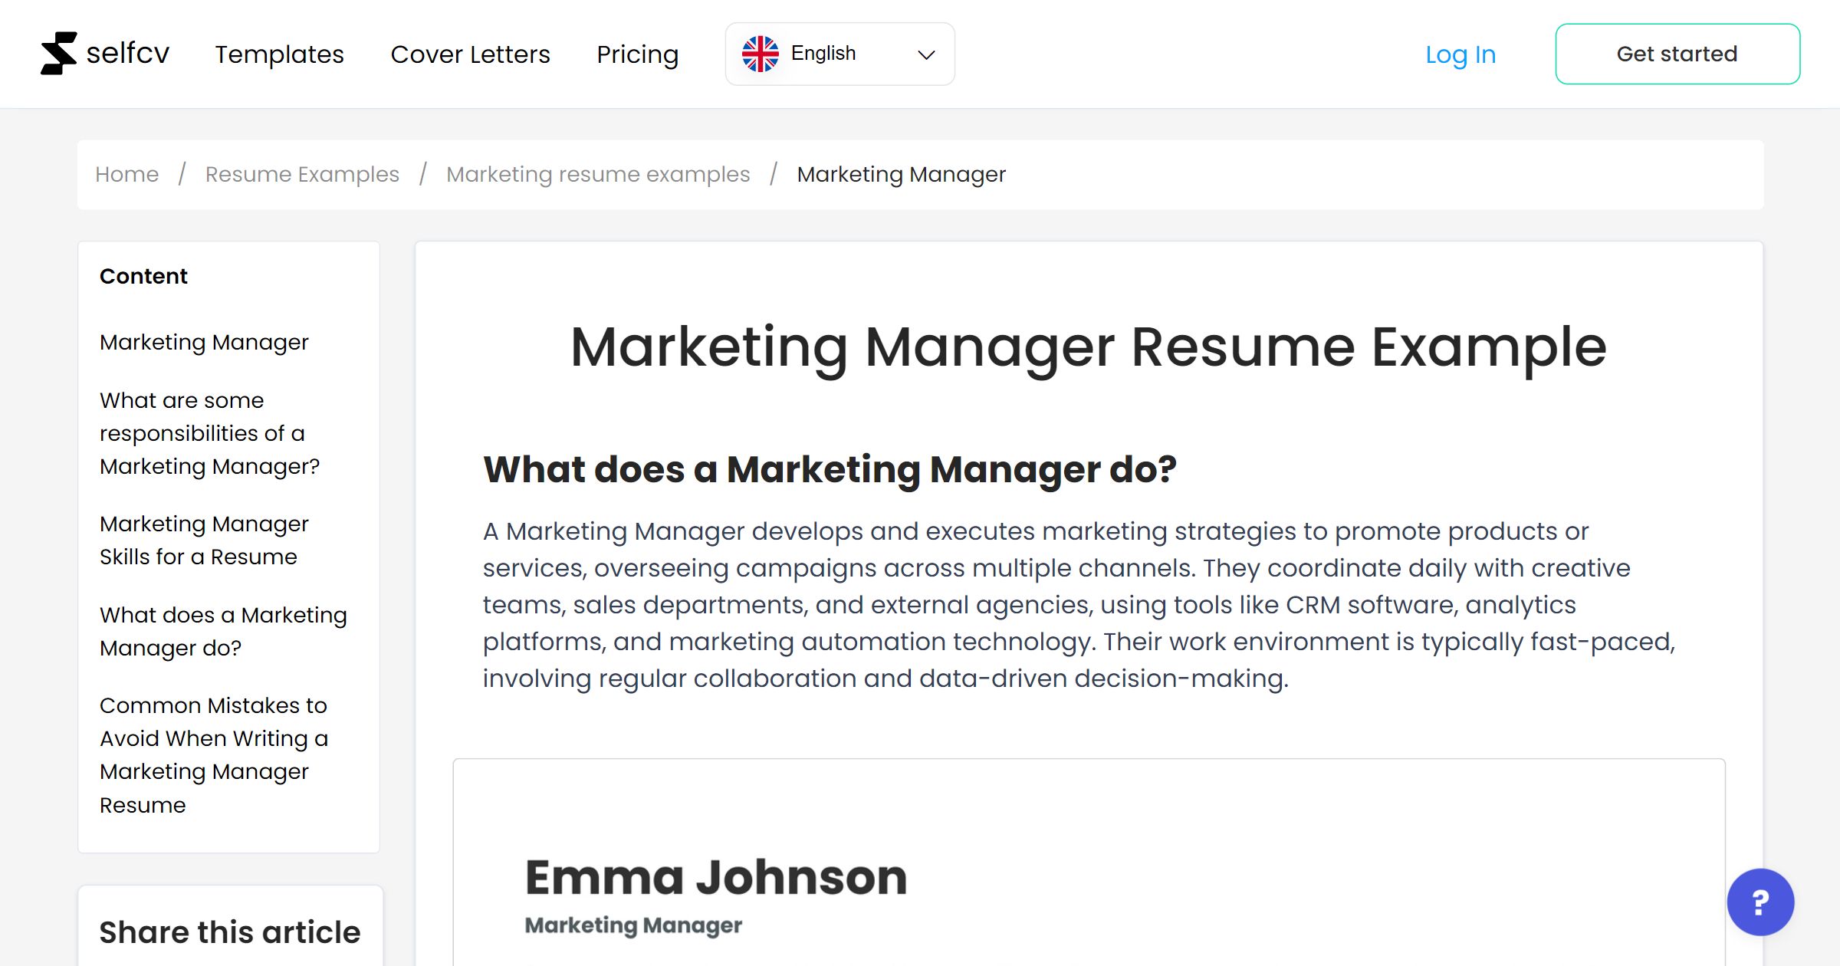Open the Templates menu
The height and width of the screenshot is (966, 1840).
[279, 54]
